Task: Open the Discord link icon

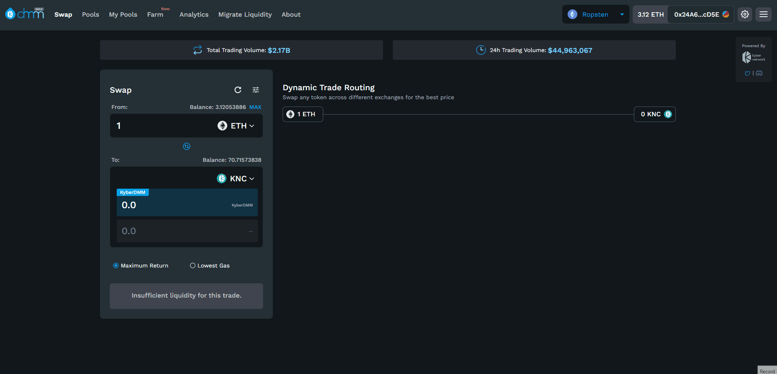Action: [759, 73]
